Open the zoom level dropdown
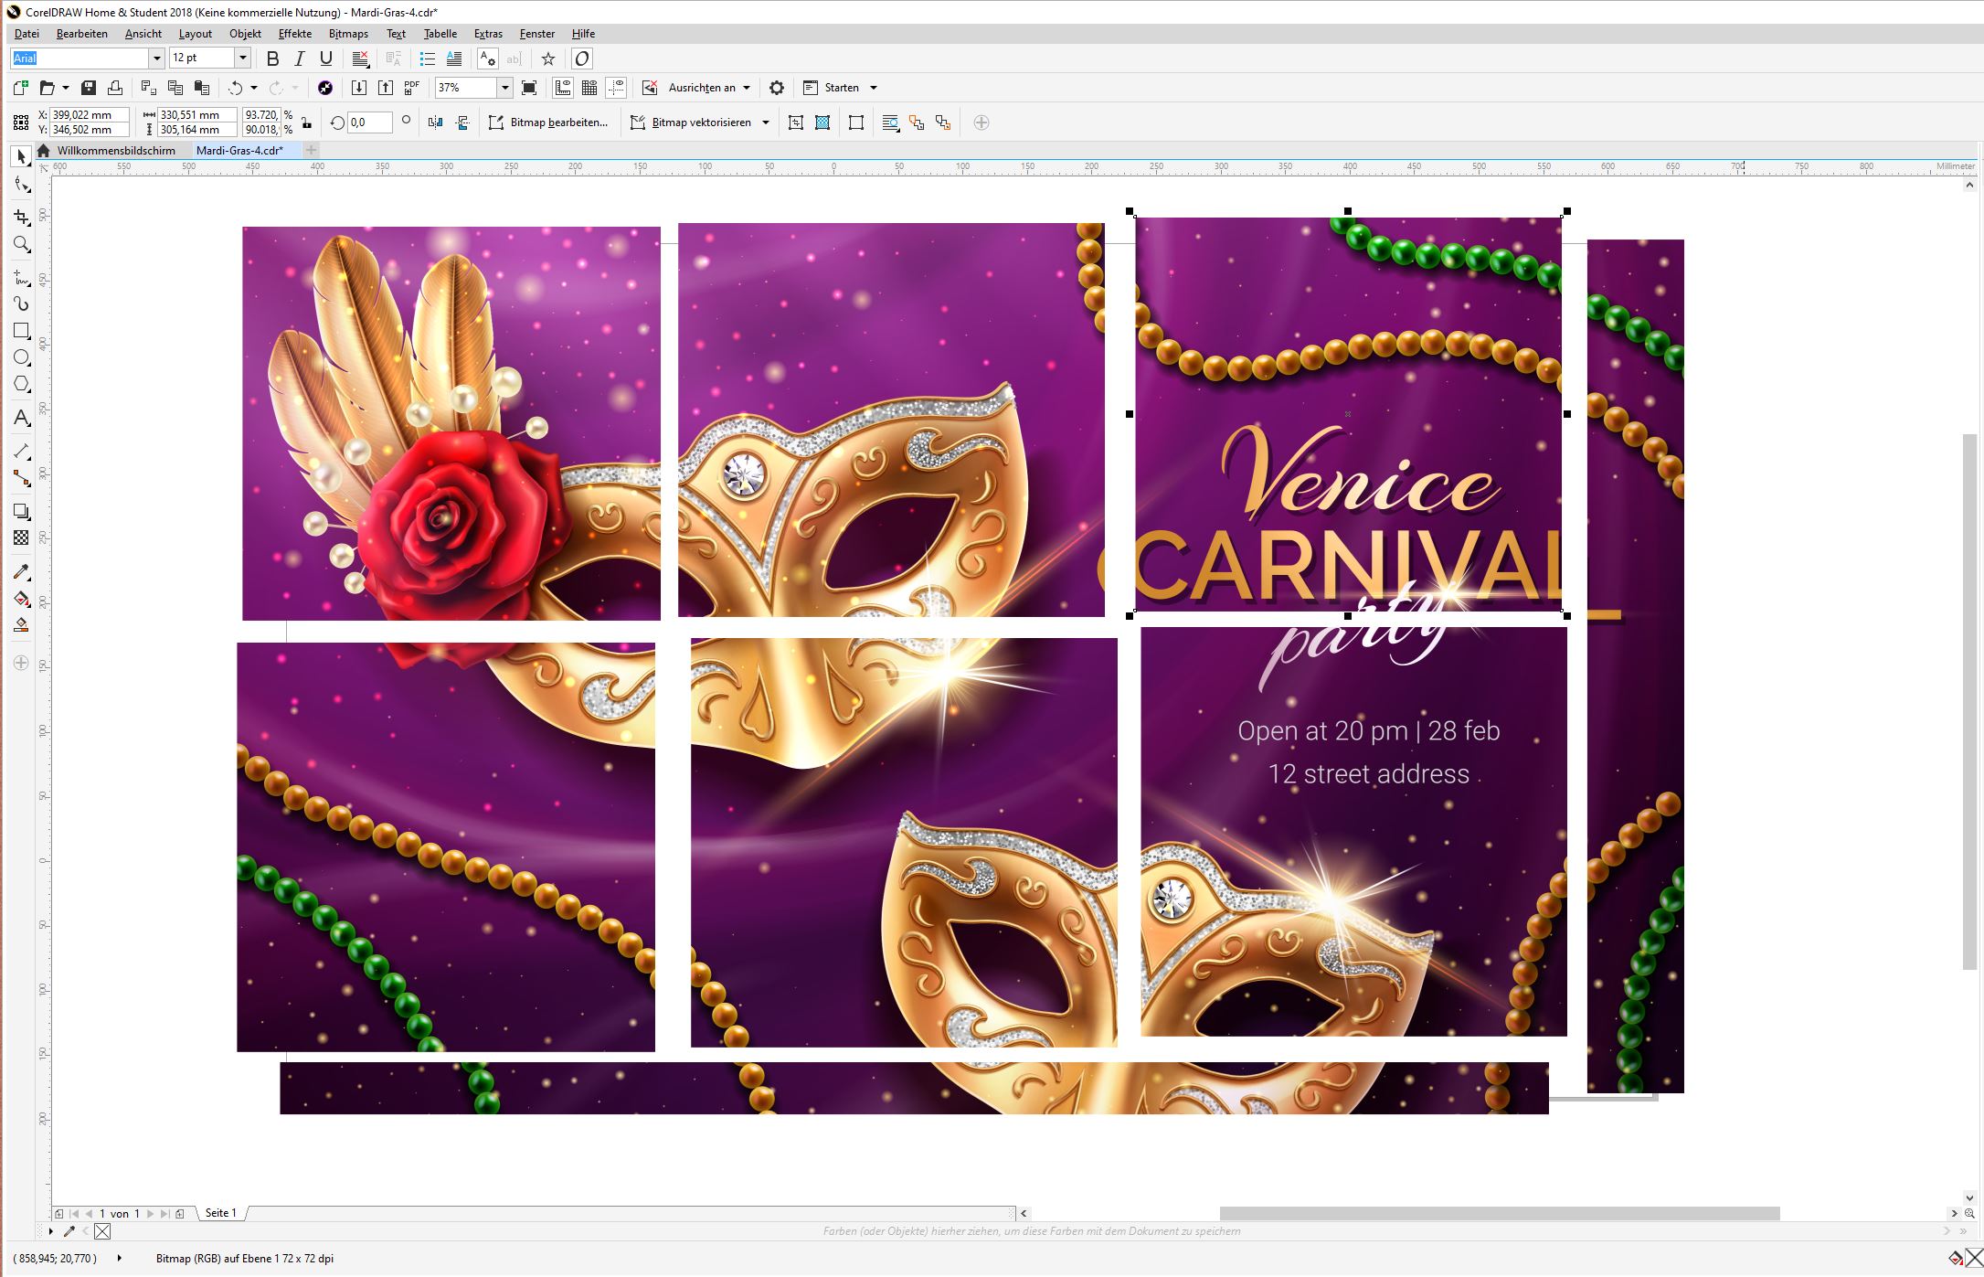This screenshot has width=1984, height=1277. 504,88
